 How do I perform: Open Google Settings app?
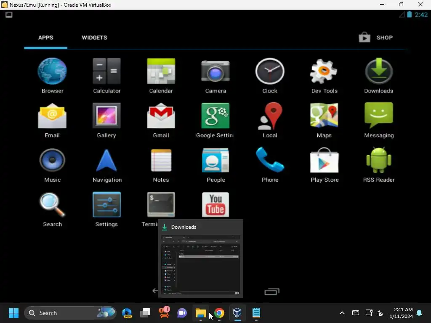[215, 120]
